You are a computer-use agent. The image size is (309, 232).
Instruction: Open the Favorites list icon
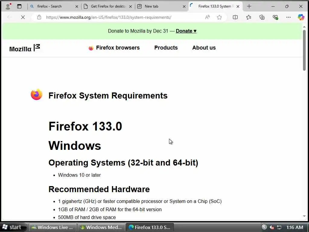click(x=249, y=17)
